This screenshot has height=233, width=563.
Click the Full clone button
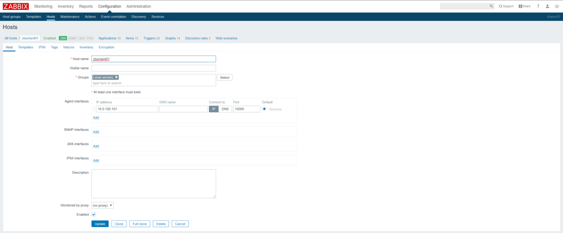tap(140, 224)
